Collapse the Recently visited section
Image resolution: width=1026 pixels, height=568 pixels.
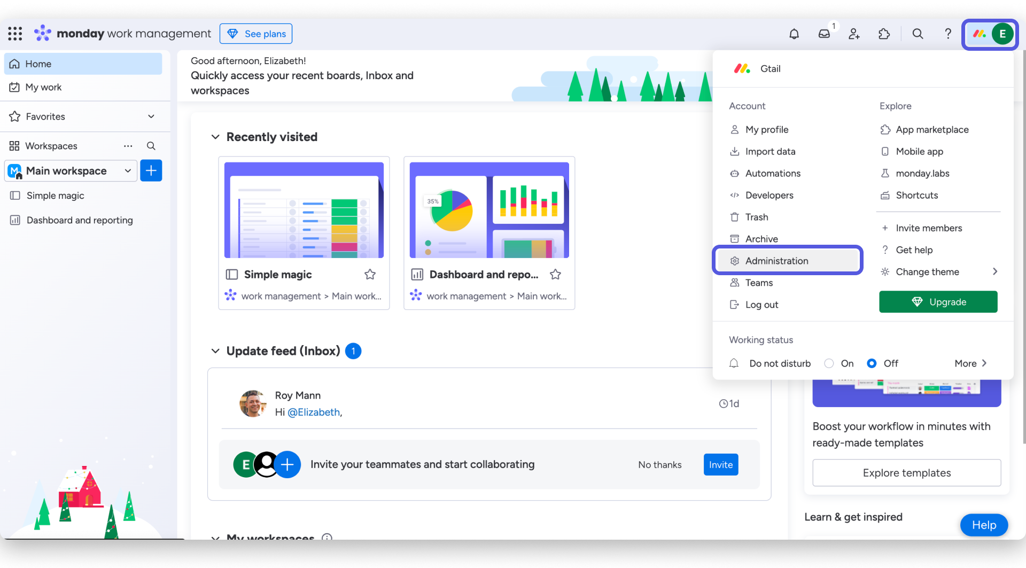click(215, 137)
